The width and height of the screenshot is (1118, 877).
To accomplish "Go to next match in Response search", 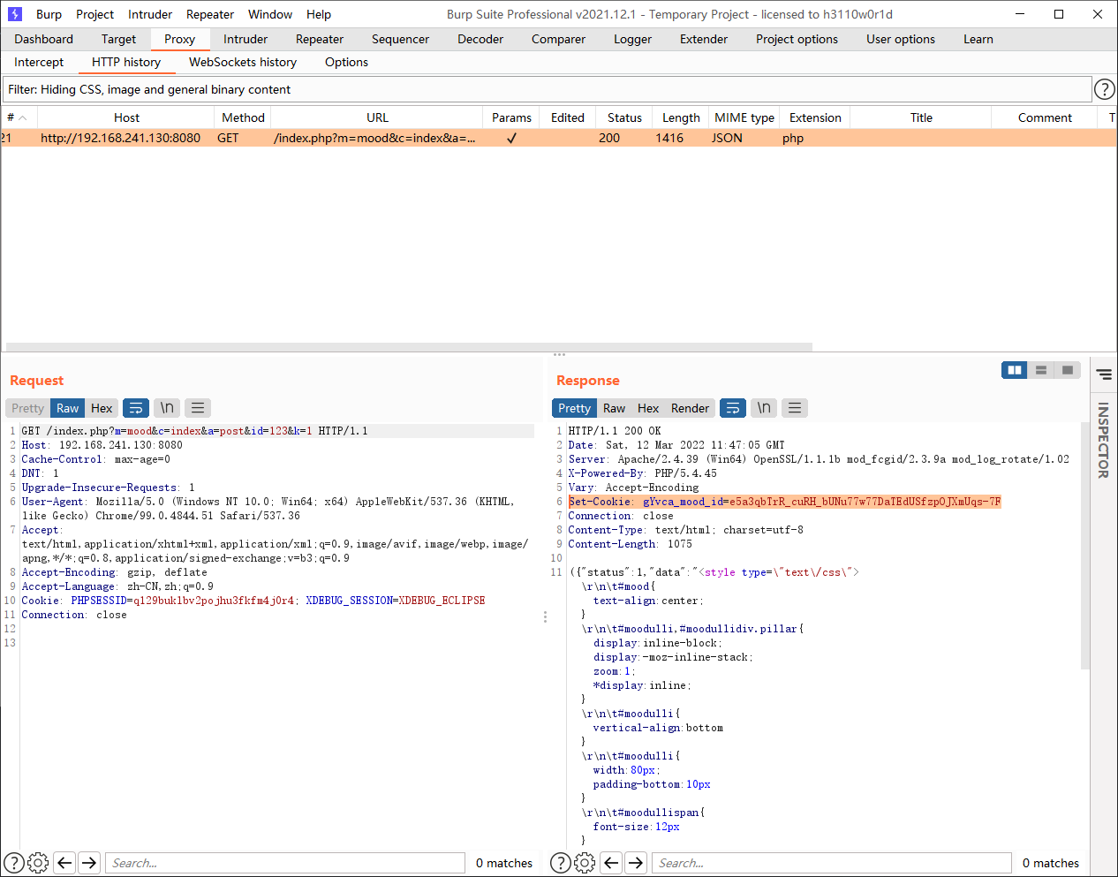I will [636, 863].
